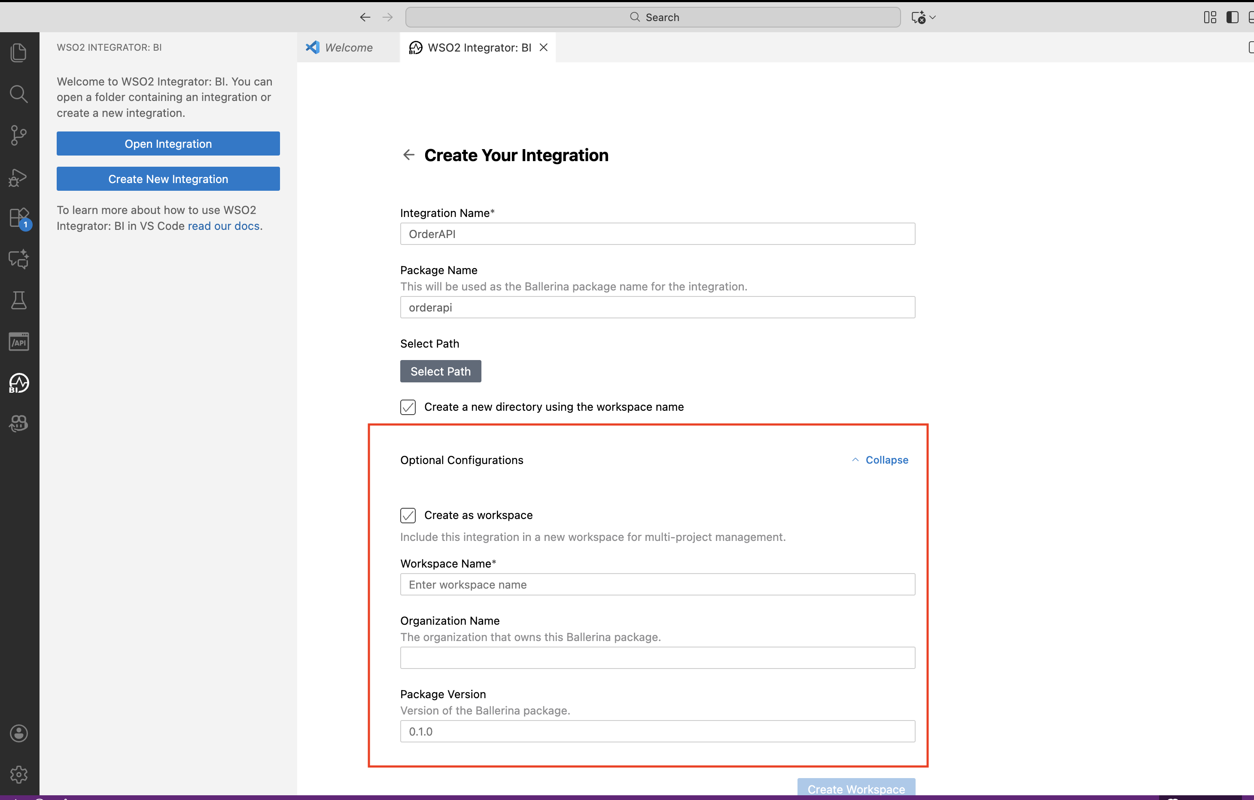Select the Search icon in the activity bar

19,94
